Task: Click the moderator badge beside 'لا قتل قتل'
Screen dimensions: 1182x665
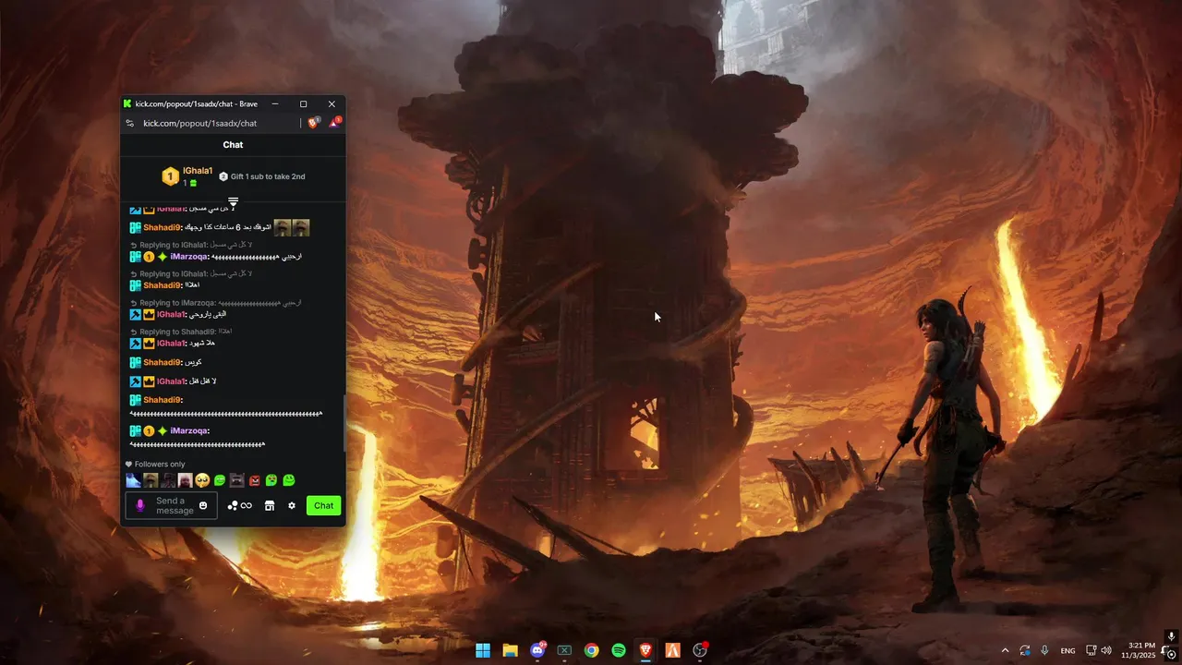Action: (135, 381)
